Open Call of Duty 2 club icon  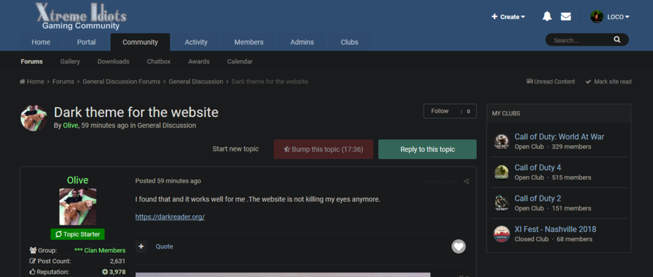[x=502, y=203]
